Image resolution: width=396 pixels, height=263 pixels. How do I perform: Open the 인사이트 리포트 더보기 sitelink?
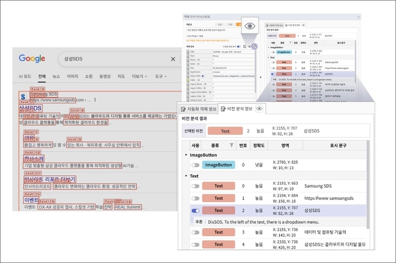(50, 179)
